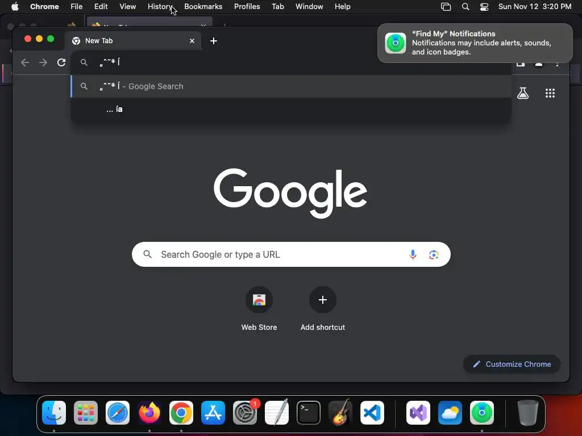
Task: Go back using the back arrow
Action: 25,62
